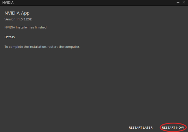Close the NVIDIA installer window
188x132 pixels.
pyautogui.click(x=184, y=2)
